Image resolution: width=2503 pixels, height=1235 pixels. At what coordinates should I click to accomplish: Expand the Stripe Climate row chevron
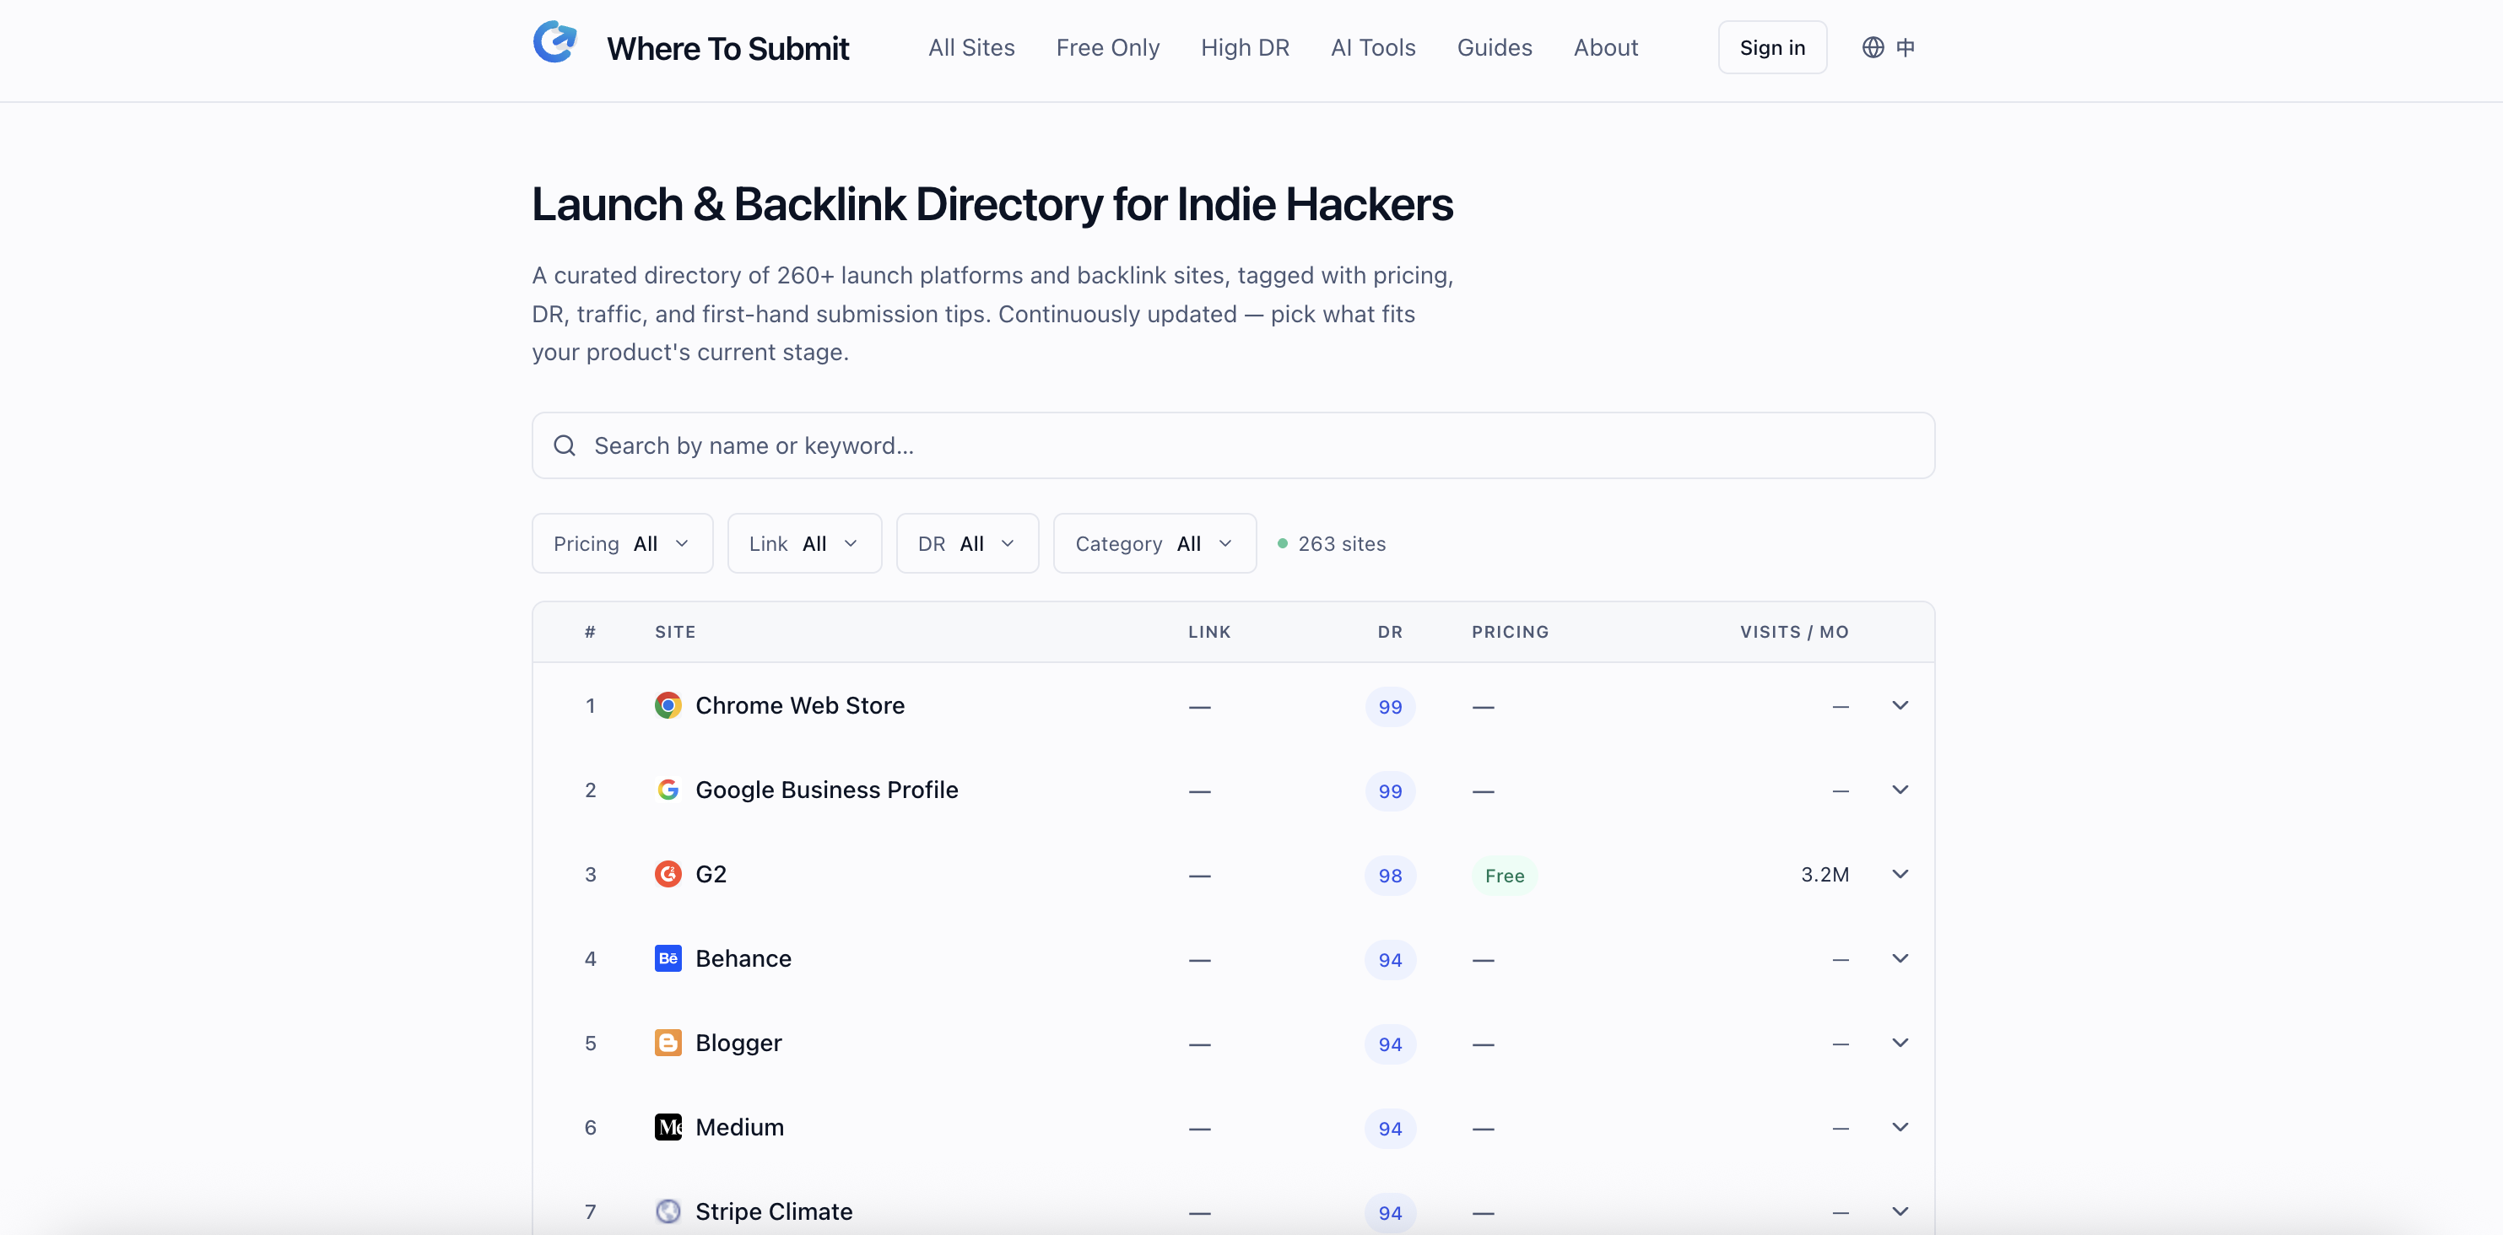(1900, 1211)
